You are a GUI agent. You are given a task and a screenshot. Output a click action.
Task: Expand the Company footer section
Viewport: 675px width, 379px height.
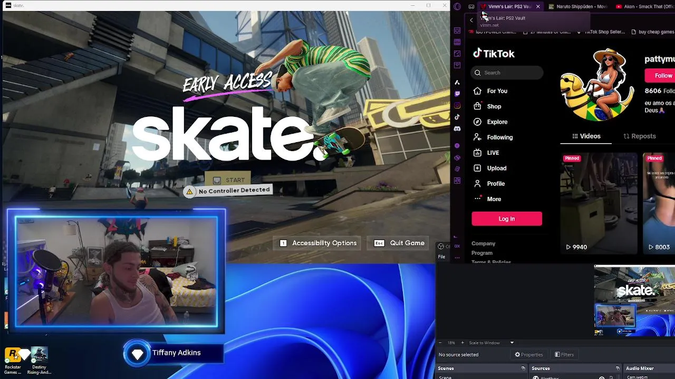pyautogui.click(x=483, y=243)
